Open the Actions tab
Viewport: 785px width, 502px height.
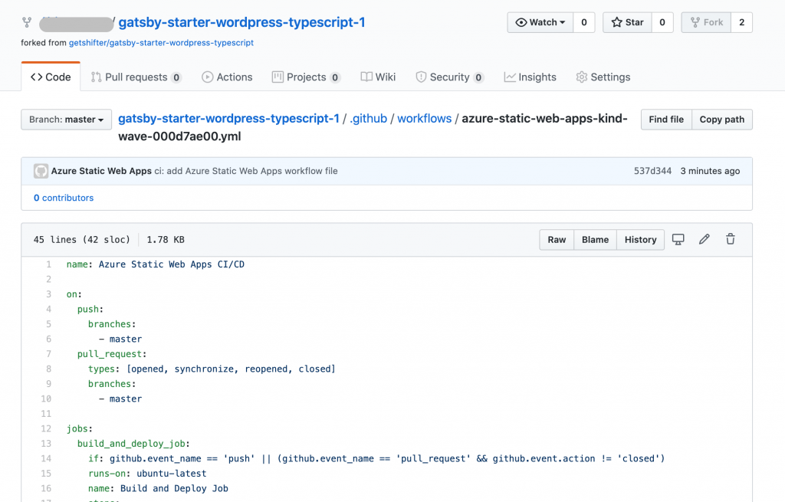227,77
